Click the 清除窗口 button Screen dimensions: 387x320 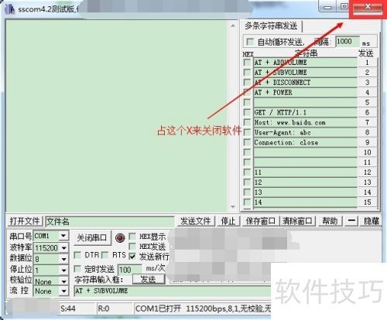[x=297, y=221]
